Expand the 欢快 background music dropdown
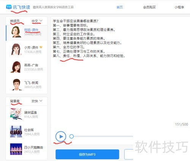The width and height of the screenshot is (190, 161). point(37,101)
